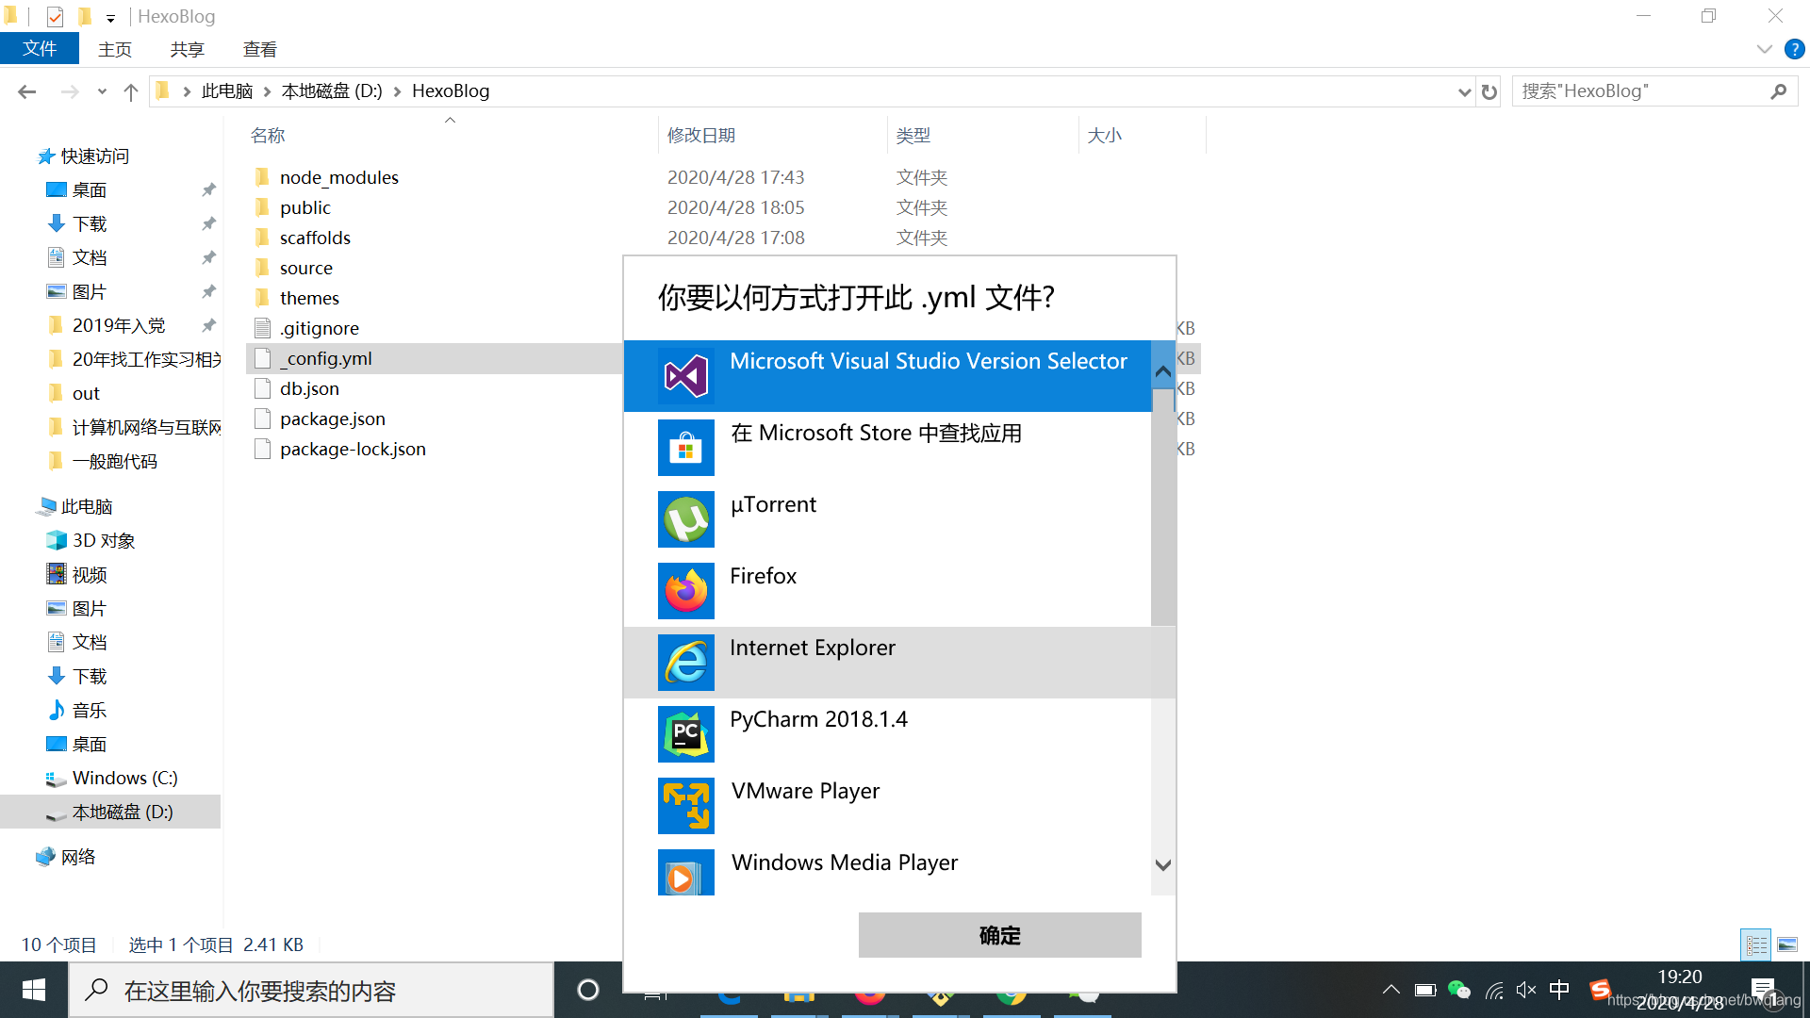The width and height of the screenshot is (1810, 1018).
Task: Choose the PyCharm 2018.1.4 icon
Action: click(x=686, y=734)
